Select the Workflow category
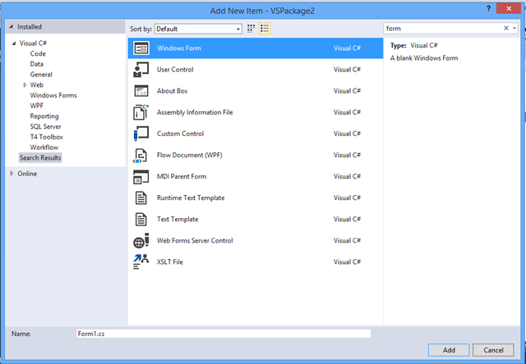526x364 pixels. click(44, 148)
